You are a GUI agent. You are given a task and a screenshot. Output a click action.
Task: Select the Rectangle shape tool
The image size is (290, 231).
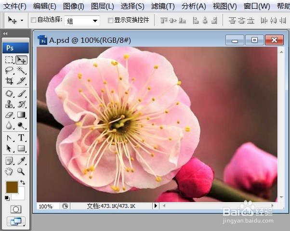[x=21, y=148]
